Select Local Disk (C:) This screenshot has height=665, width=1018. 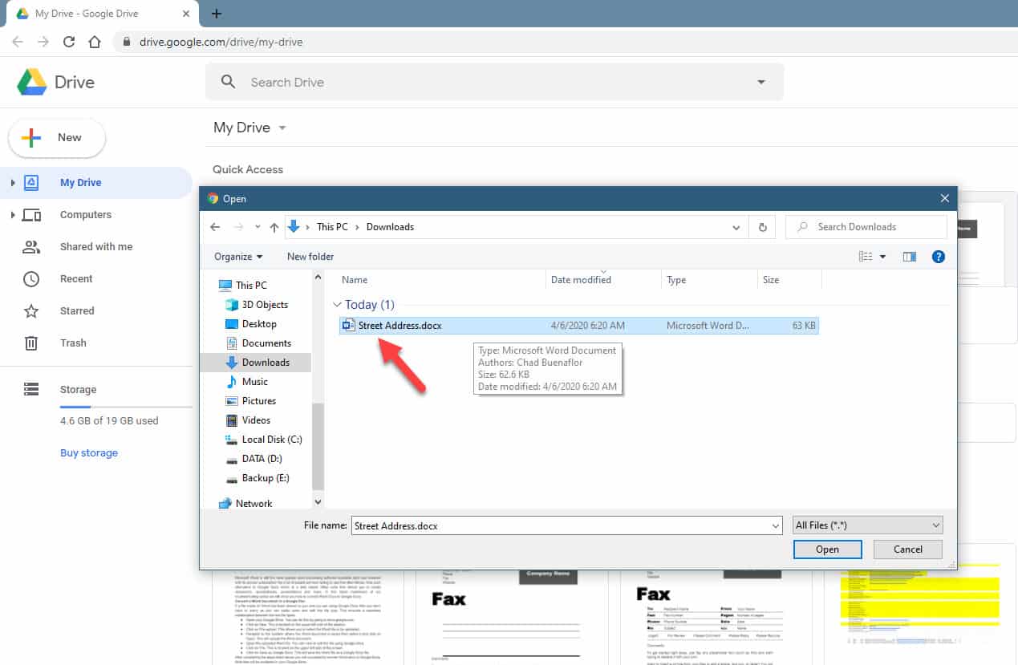272,440
